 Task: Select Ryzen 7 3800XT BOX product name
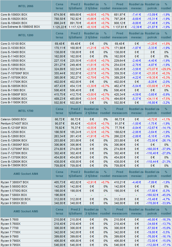(x=15, y=182)
